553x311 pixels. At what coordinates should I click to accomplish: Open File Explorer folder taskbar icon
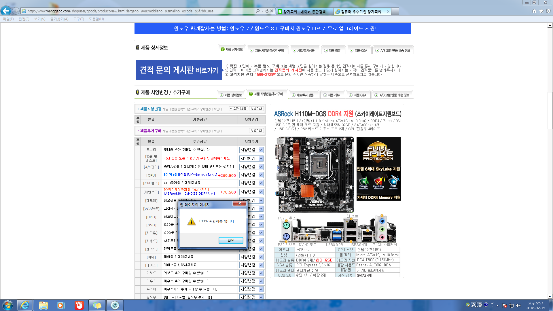click(x=43, y=305)
